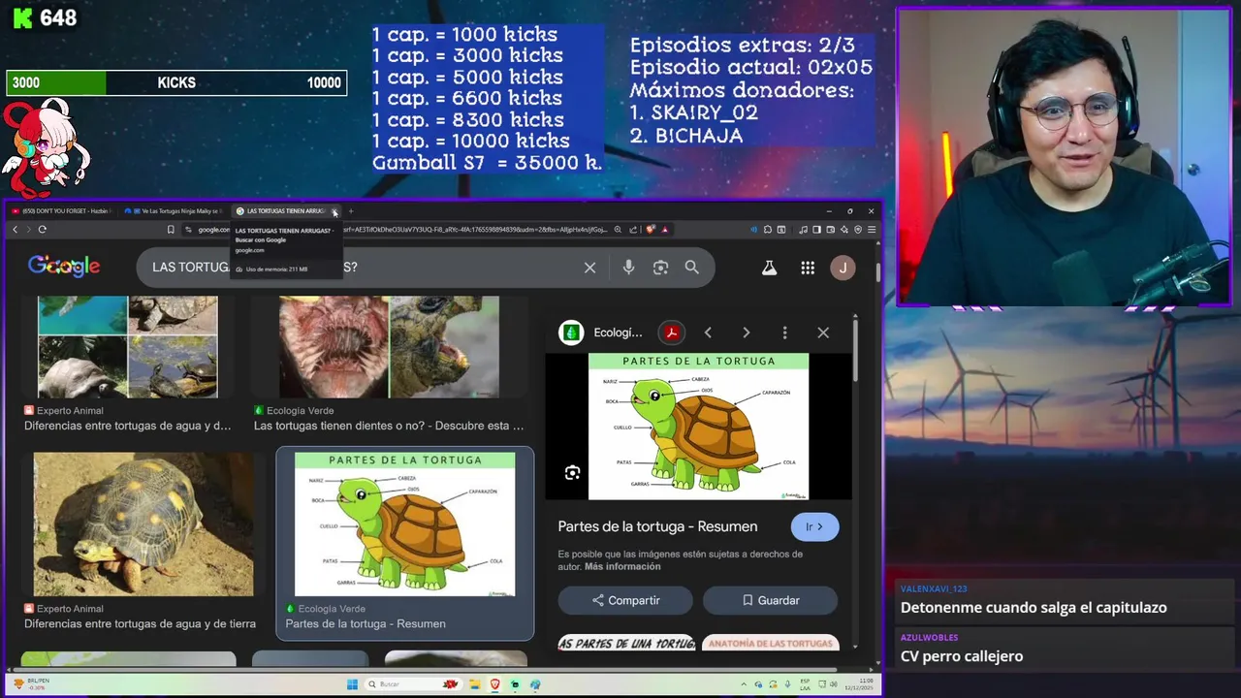Start voice search with microphone icon
The height and width of the screenshot is (698, 1241).
[x=628, y=268]
